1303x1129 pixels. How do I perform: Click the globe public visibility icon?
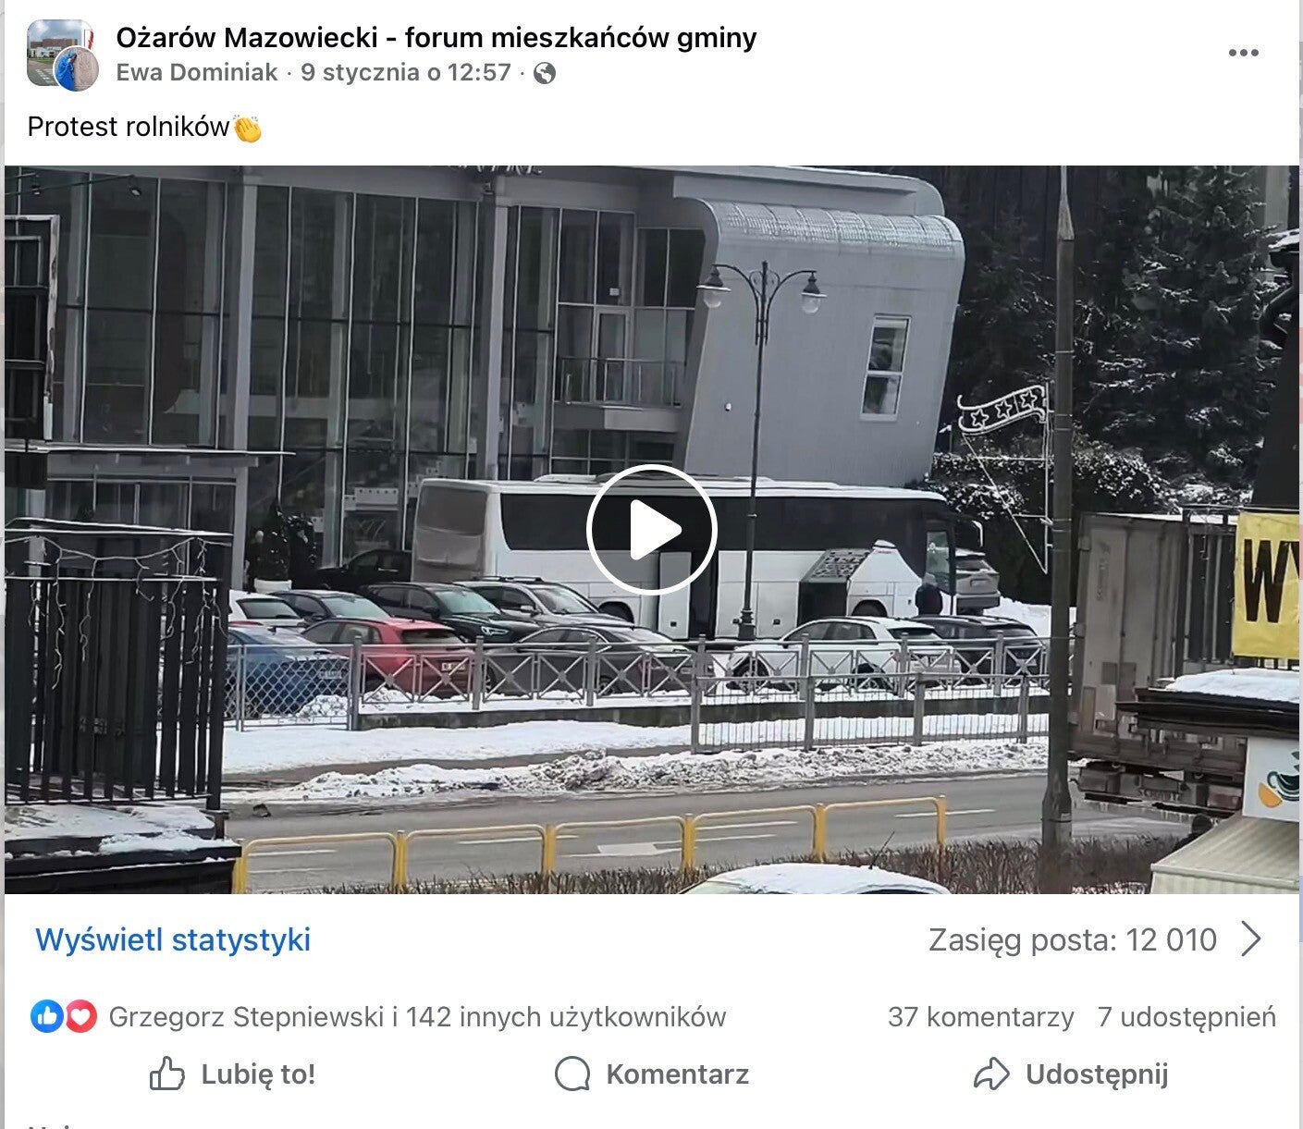click(546, 73)
